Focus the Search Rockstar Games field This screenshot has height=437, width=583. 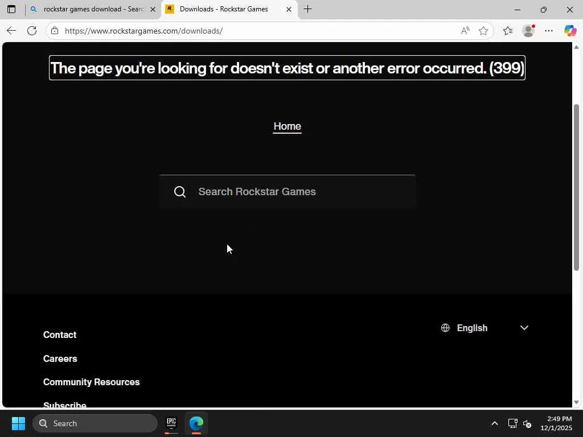(287, 192)
